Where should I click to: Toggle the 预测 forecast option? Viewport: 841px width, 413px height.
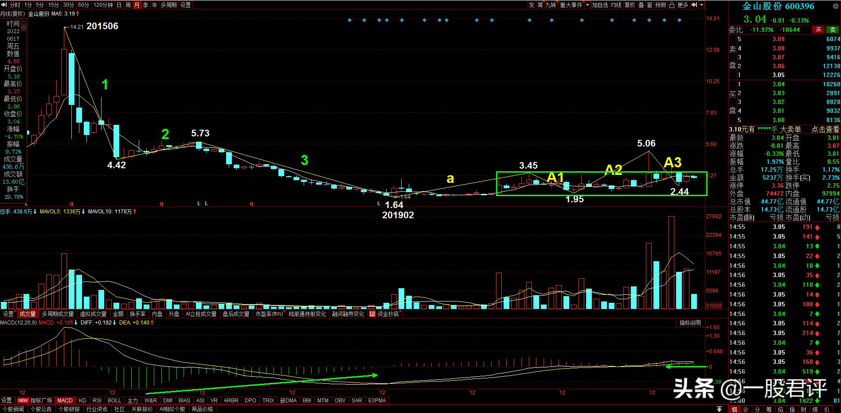[x=661, y=5]
